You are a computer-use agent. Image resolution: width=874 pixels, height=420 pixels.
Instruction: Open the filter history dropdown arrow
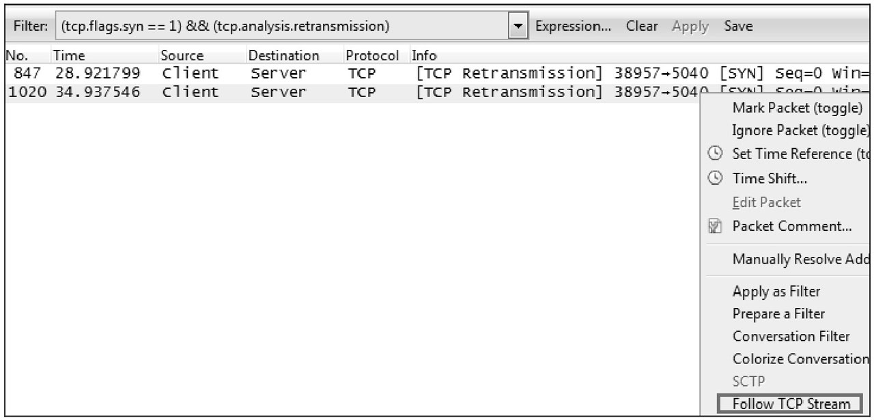click(520, 27)
